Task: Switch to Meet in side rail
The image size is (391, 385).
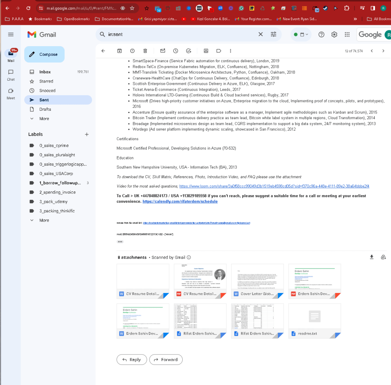Action: pos(11,94)
